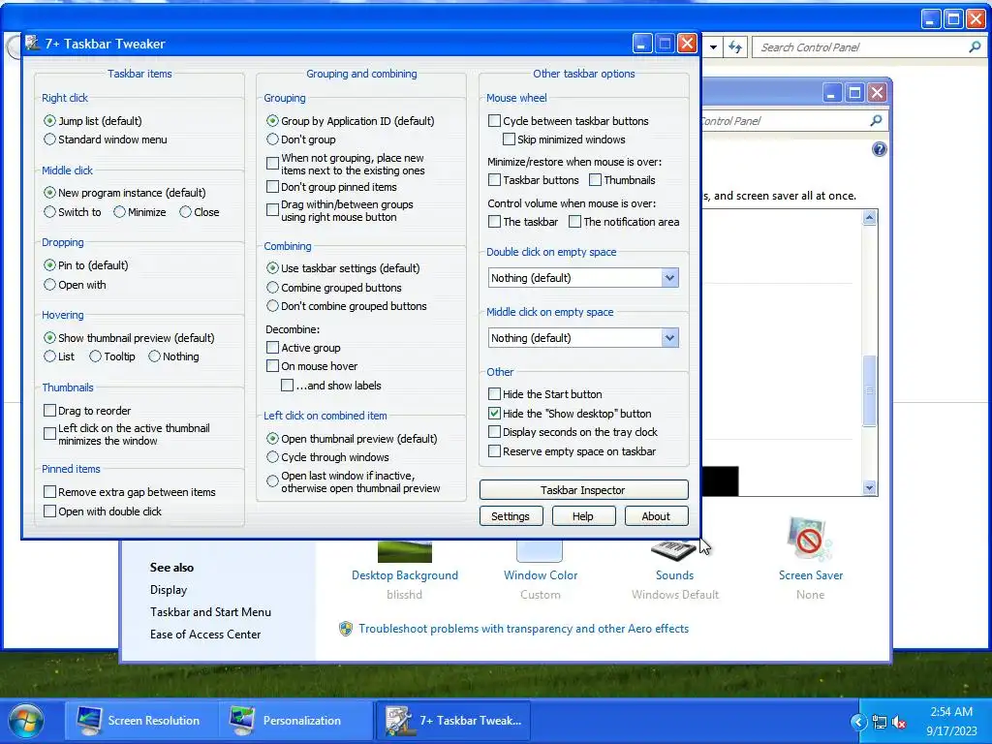Open Taskbar and Start Menu link
This screenshot has width=992, height=744.
210,612
